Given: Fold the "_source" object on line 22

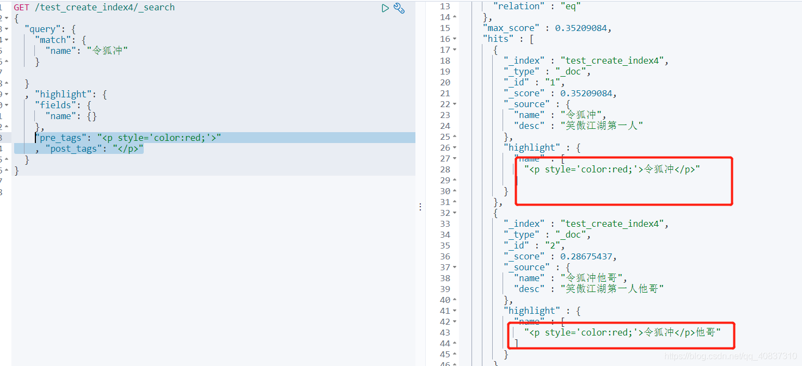Looking at the screenshot, I should pos(455,104).
